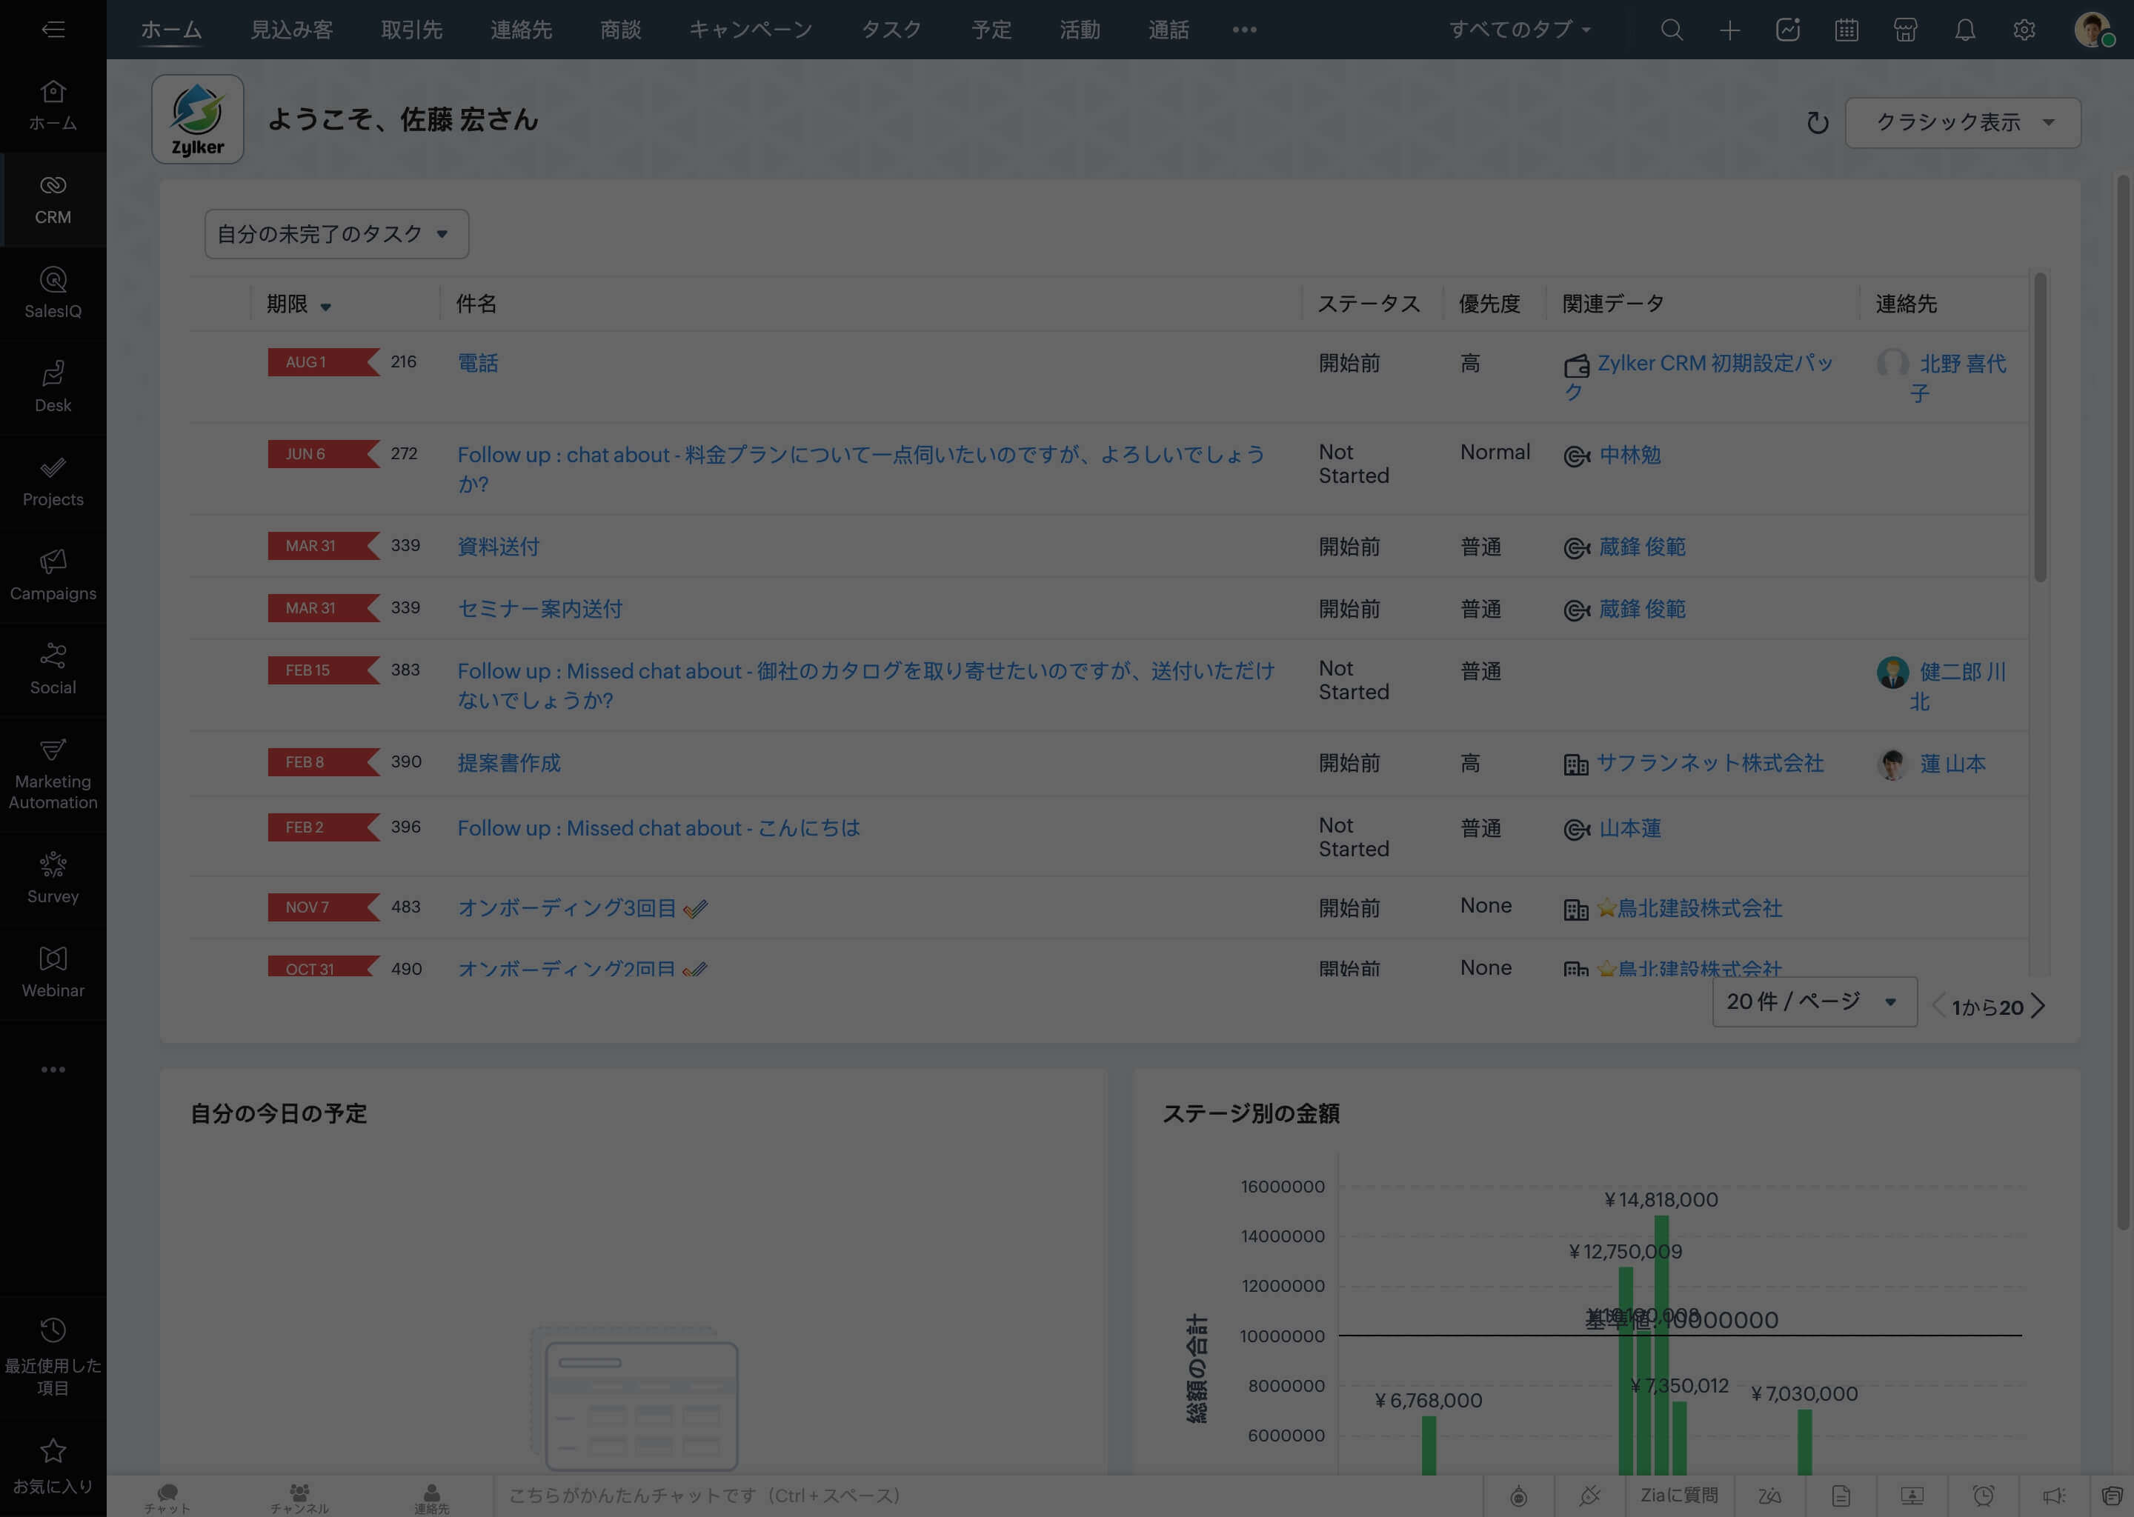Expand the 自分の未完了のタスク filter dropdown
Screen dimensions: 2134x1517
[x=336, y=235]
